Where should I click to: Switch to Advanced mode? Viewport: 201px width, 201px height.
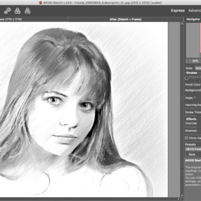(x=194, y=11)
